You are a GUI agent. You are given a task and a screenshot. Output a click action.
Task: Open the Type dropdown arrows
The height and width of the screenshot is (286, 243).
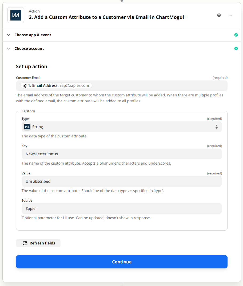click(217, 127)
